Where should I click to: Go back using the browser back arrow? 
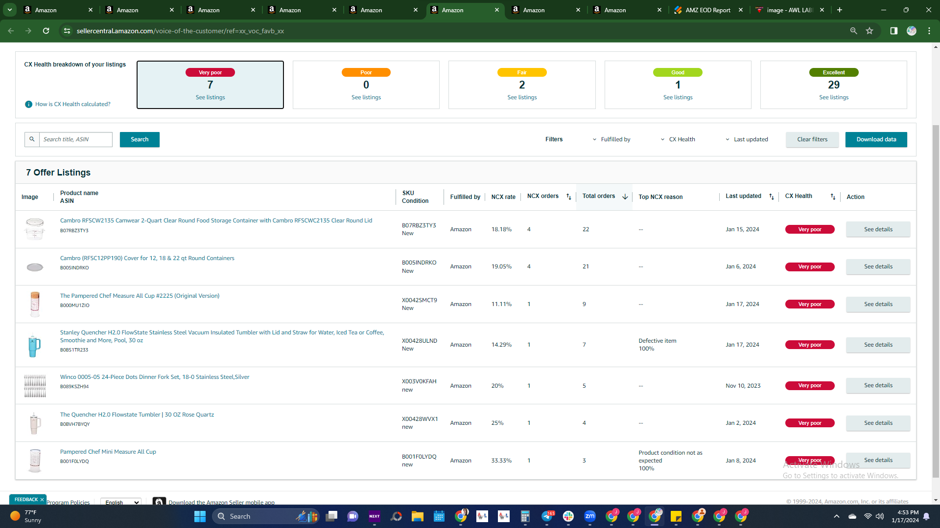coord(11,31)
